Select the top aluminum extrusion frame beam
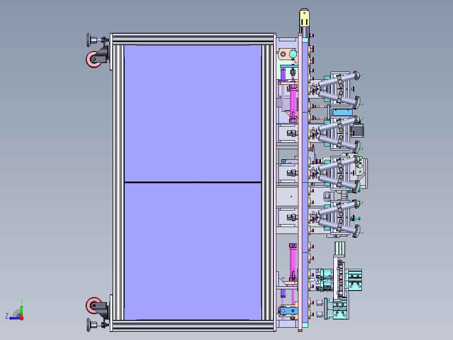The image size is (453, 340). click(193, 39)
